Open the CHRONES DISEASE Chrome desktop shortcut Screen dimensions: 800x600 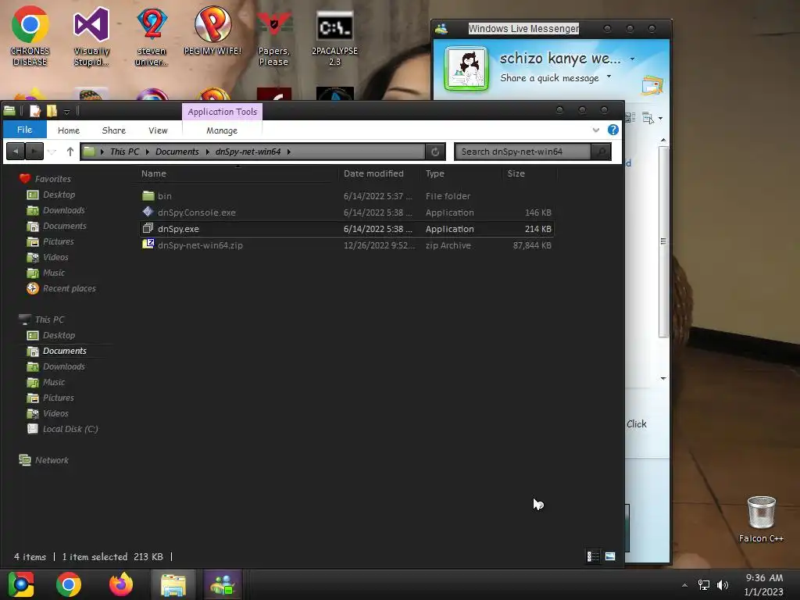coord(30,36)
